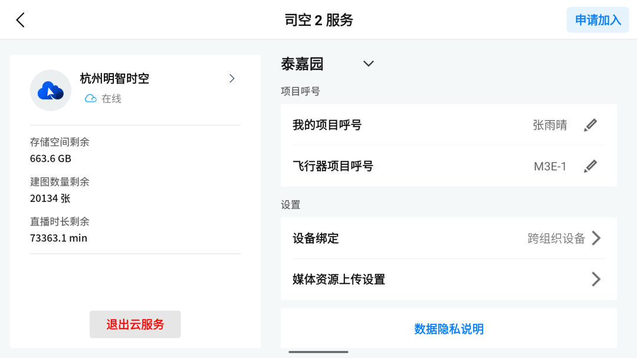Click the 杭州明智时空 organization name
This screenshot has height=358, width=637.
pyautogui.click(x=114, y=78)
